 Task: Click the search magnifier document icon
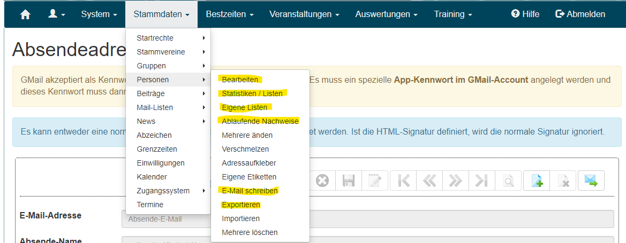click(x=508, y=181)
